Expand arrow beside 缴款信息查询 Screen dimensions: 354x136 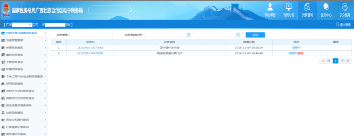(x=45, y=55)
